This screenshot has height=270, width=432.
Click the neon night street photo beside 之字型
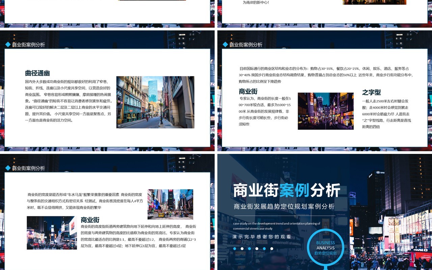(x=326, y=111)
